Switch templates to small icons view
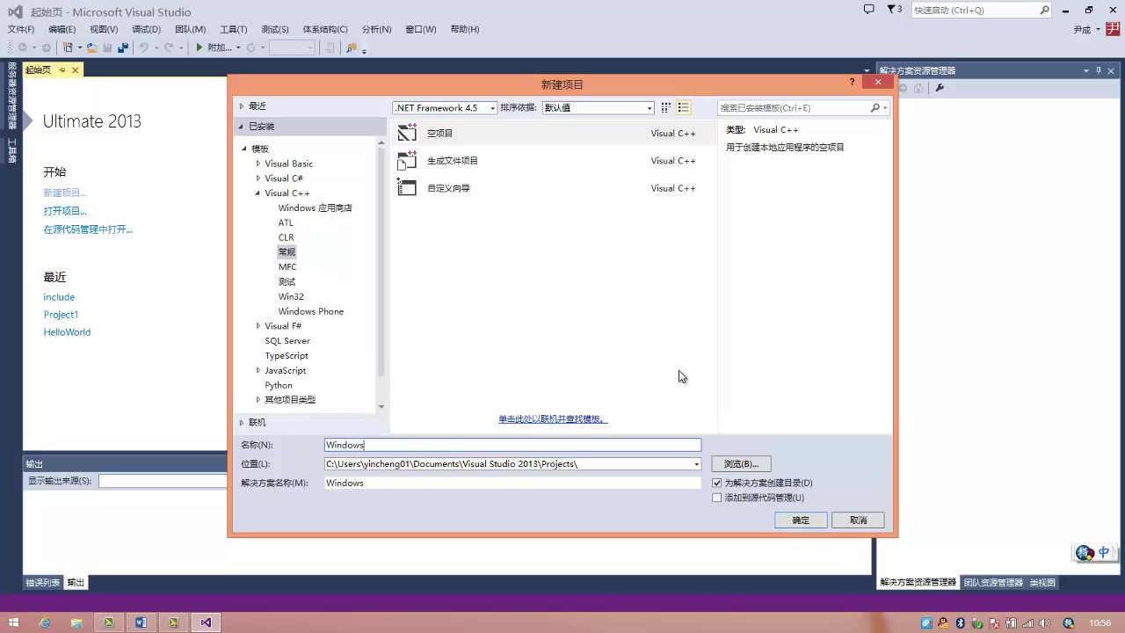1125x633 pixels. tap(665, 107)
